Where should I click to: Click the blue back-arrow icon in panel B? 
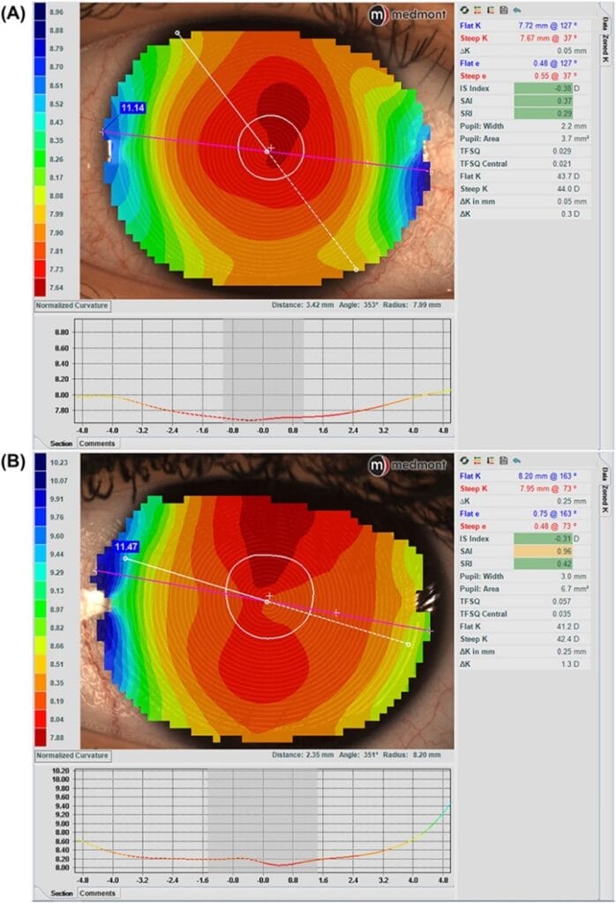(517, 460)
